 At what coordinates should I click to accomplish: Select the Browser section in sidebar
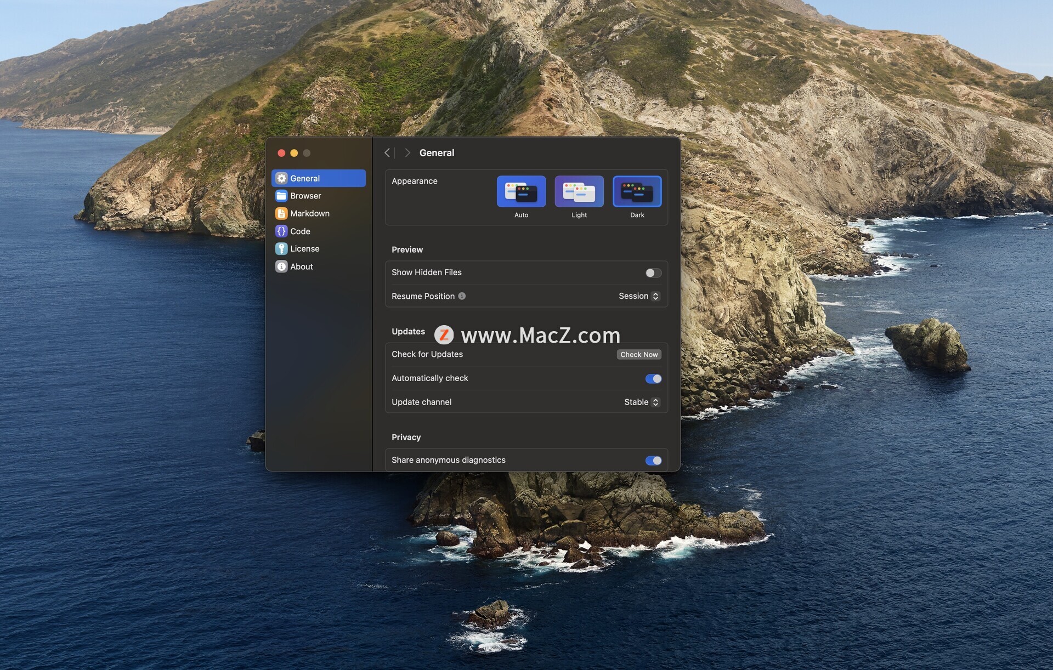pos(319,196)
